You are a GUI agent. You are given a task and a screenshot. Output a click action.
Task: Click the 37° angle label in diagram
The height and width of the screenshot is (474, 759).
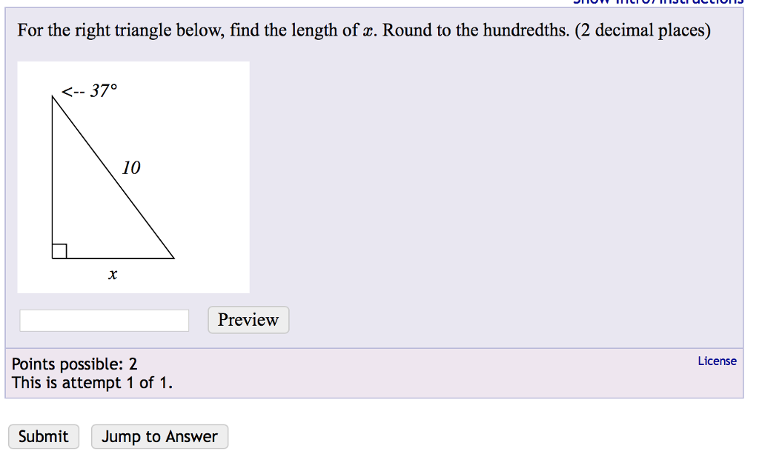click(x=103, y=90)
